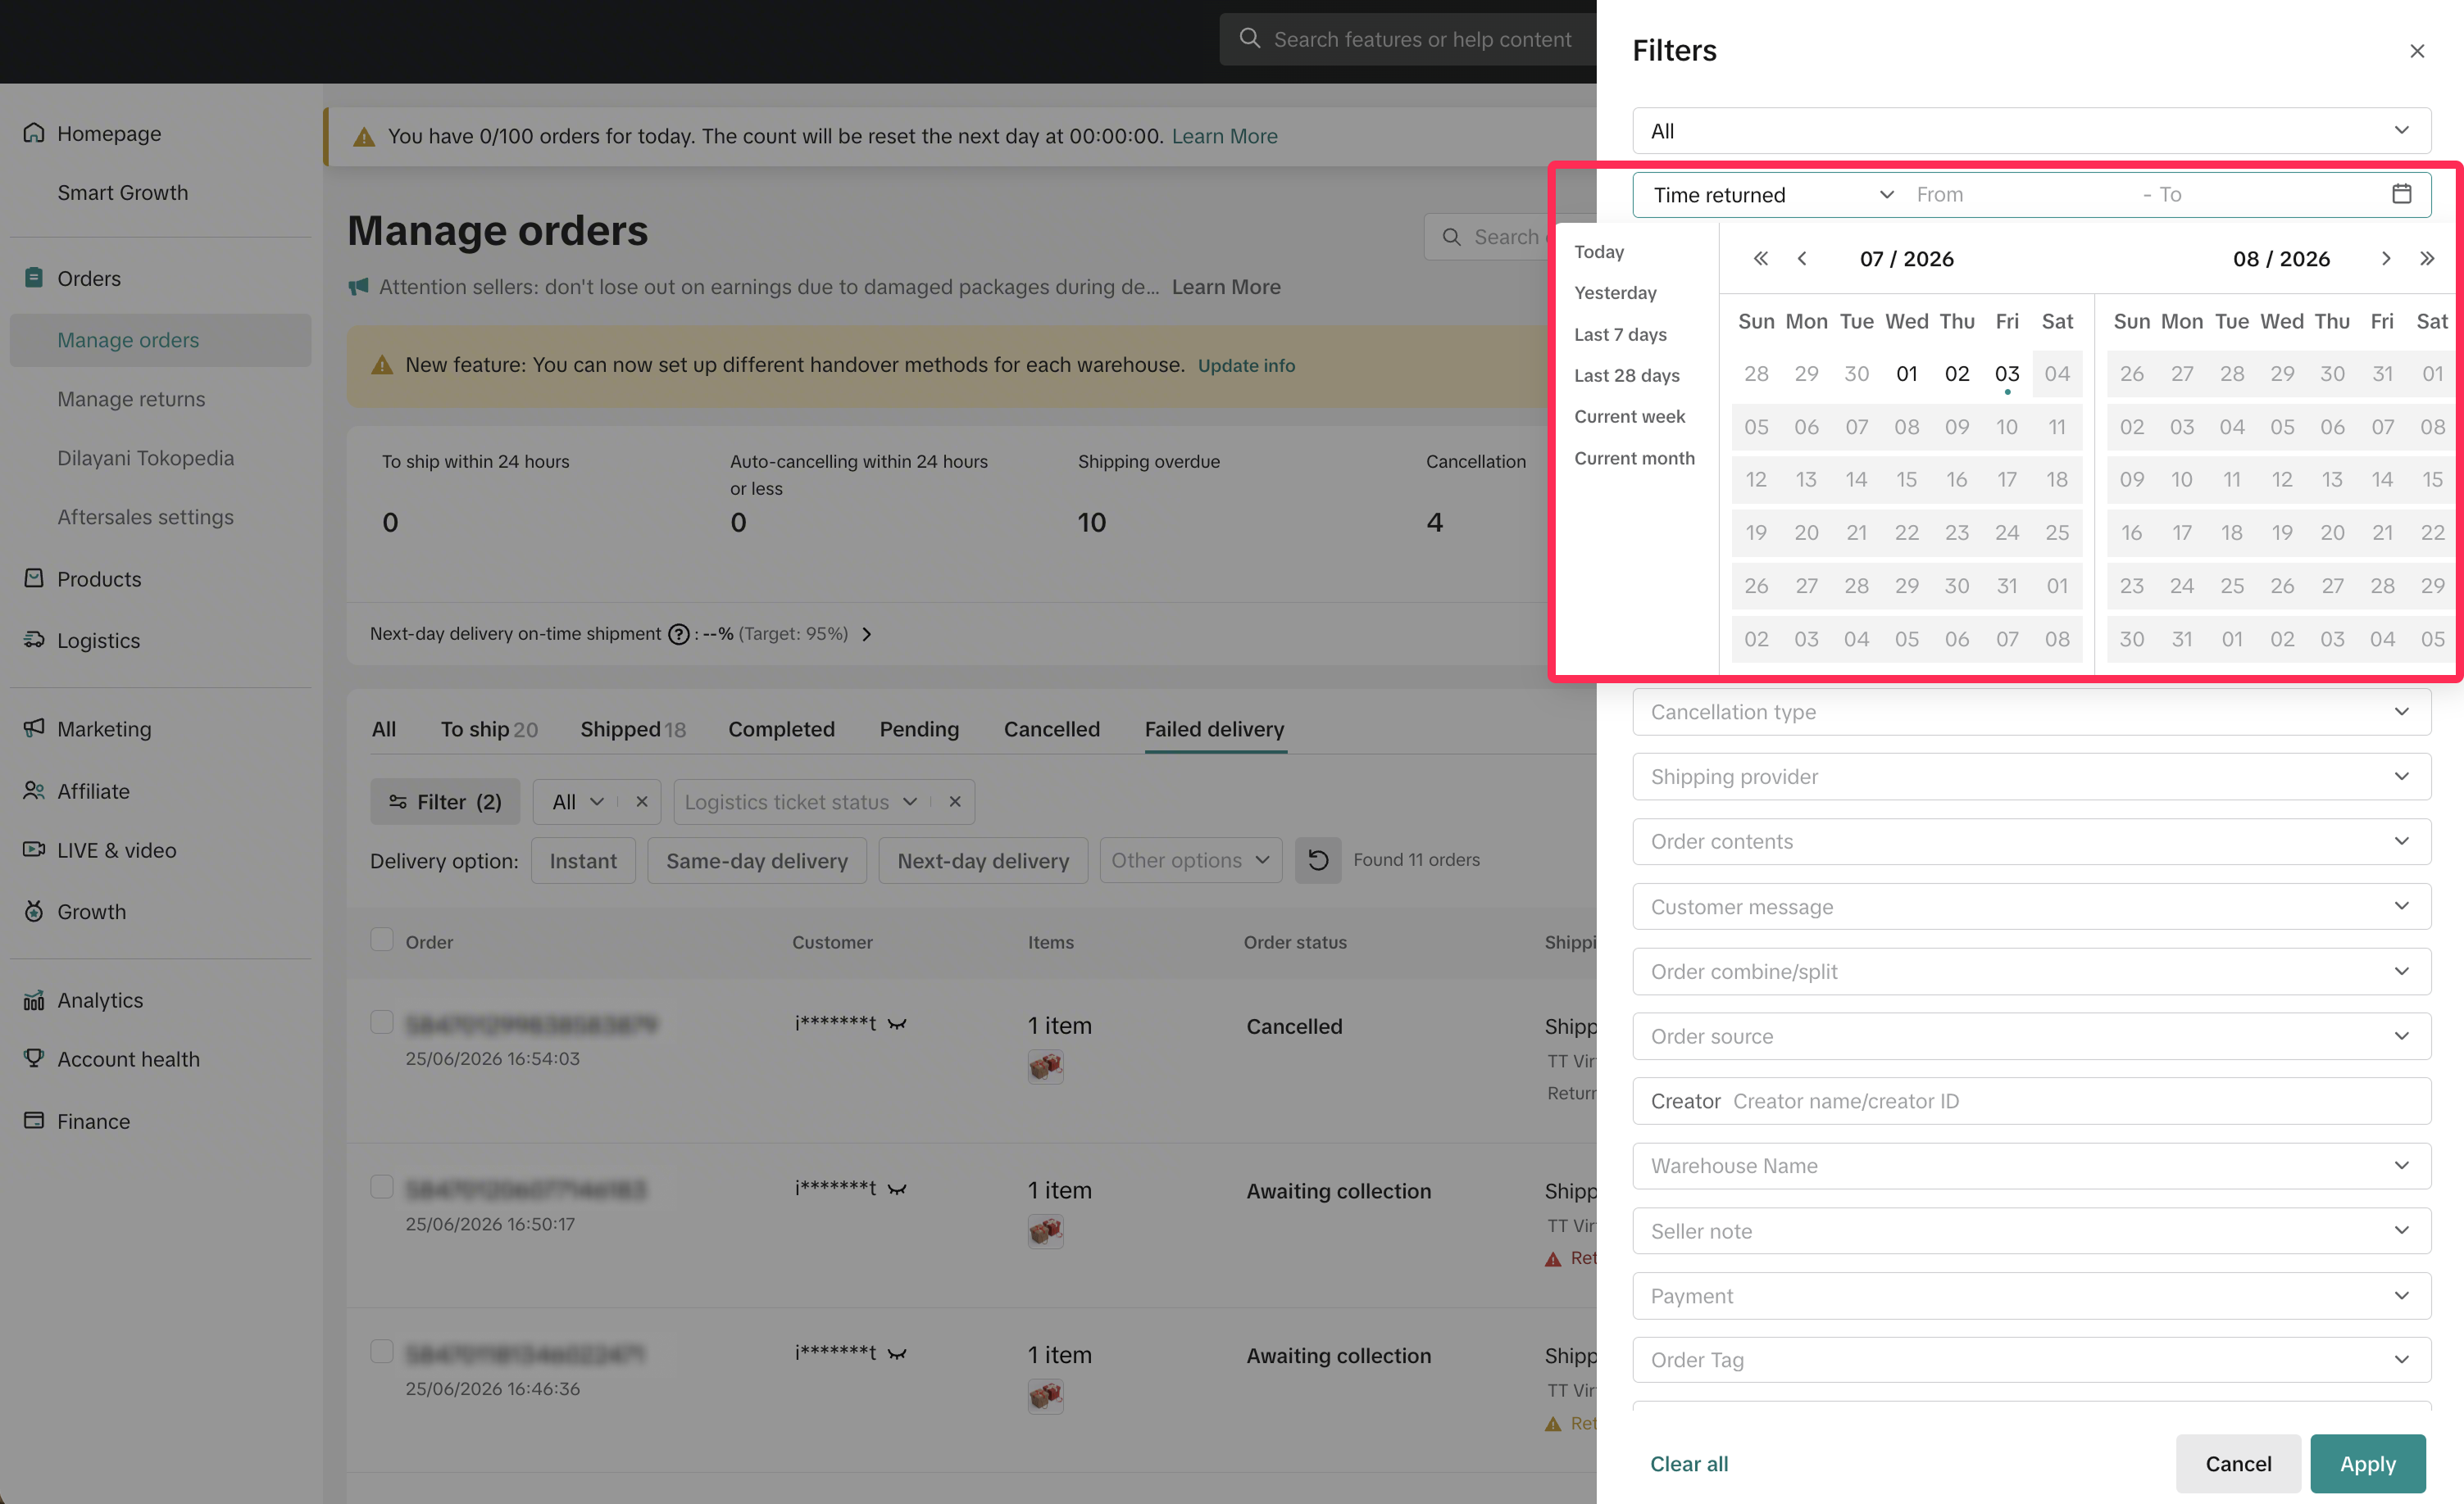Check the select-all Order header checkbox
The height and width of the screenshot is (1504, 2464).
click(x=382, y=940)
